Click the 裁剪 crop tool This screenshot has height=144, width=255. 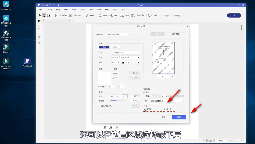coord(103,16)
